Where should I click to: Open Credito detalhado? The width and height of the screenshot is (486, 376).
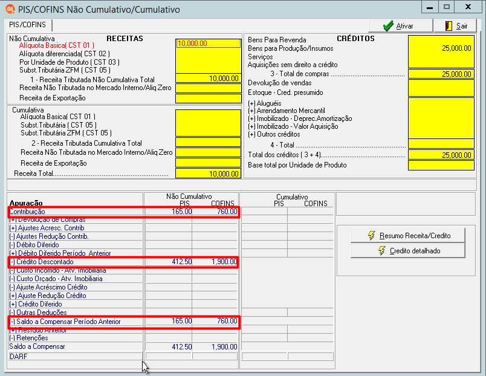pos(407,251)
